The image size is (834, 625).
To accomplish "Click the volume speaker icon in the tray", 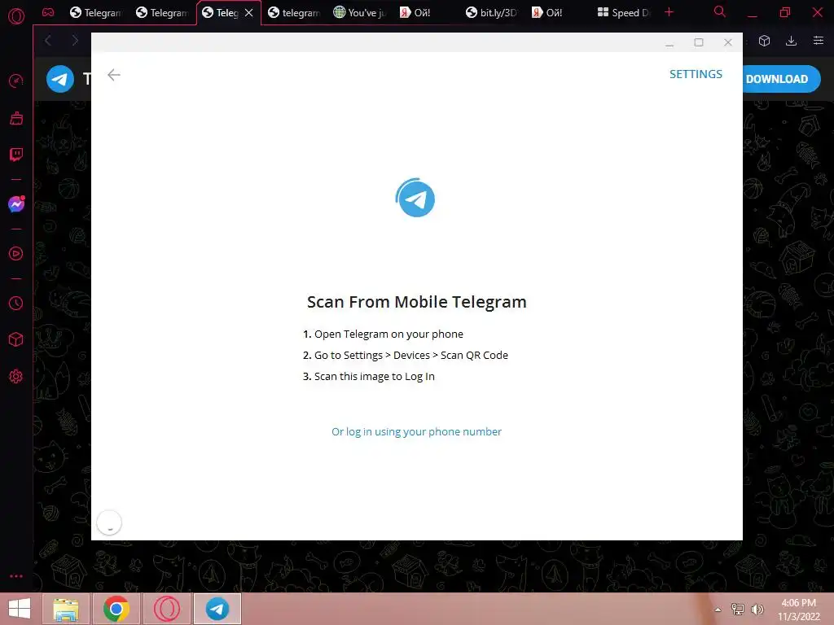I will 757,609.
